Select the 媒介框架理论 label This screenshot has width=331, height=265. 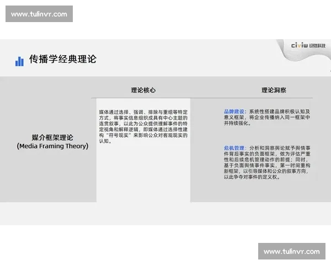[x=52, y=137]
